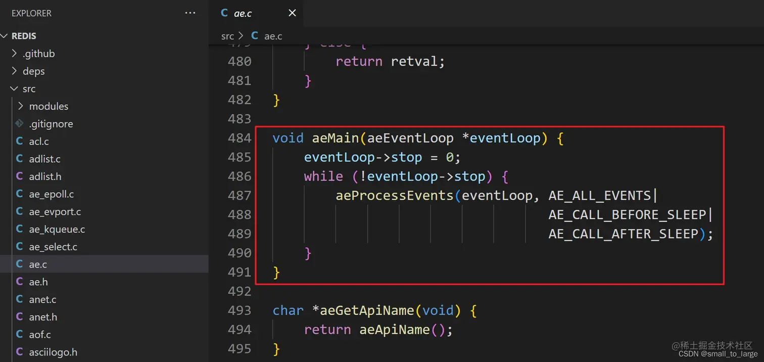Open adlist.c in file tree
Image resolution: width=764 pixels, height=362 pixels.
pyautogui.click(x=104, y=159)
